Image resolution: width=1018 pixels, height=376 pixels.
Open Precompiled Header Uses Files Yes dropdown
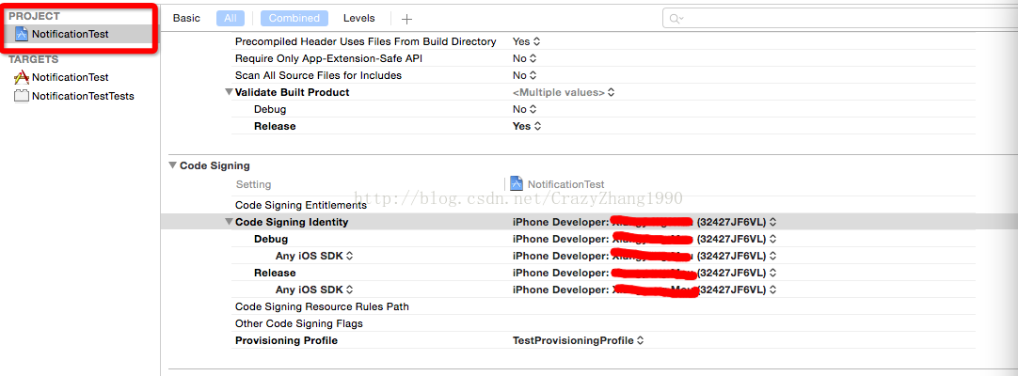click(x=526, y=41)
